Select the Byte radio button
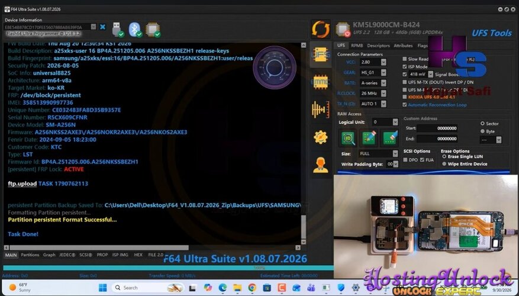 coord(482,131)
